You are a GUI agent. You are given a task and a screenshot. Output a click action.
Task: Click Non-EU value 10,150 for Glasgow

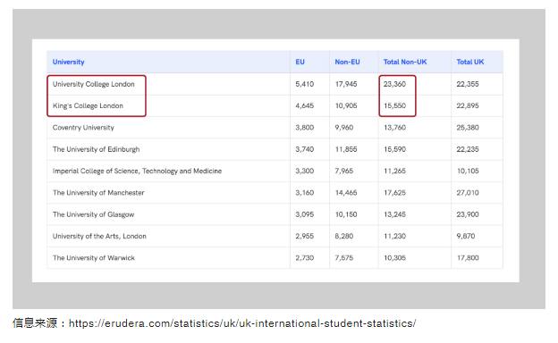click(346, 214)
